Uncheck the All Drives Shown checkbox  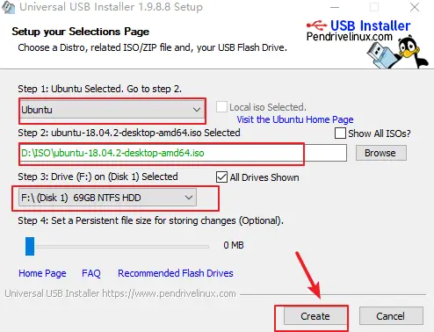(221, 177)
